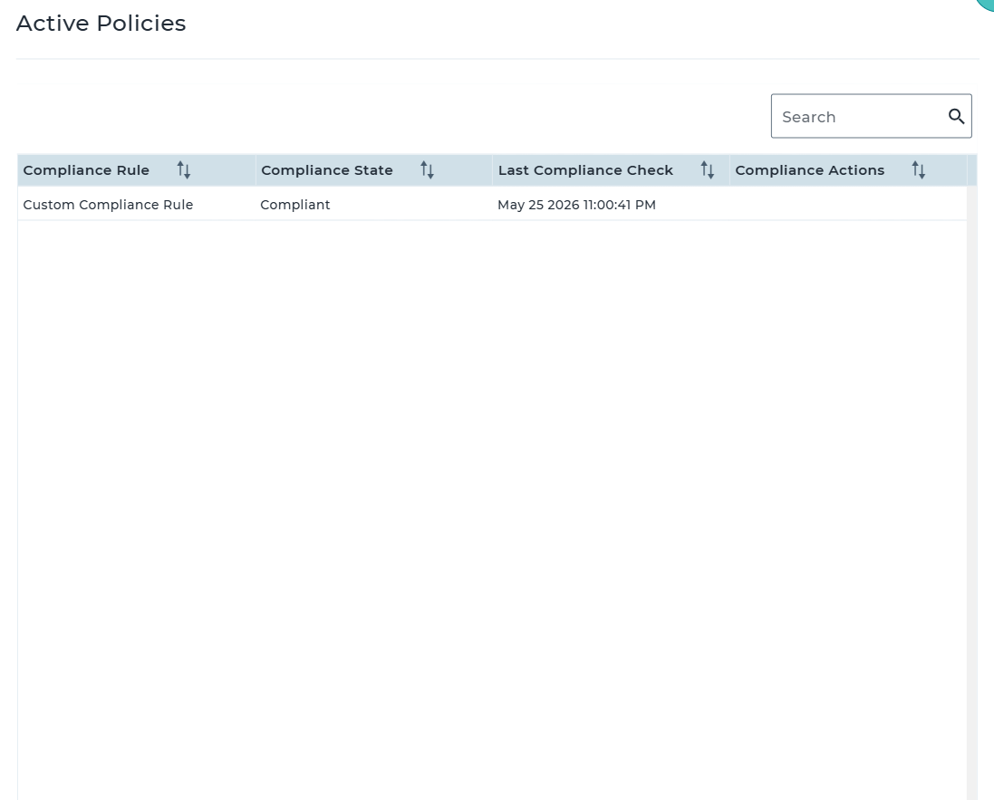The height and width of the screenshot is (800, 994).
Task: Click the teal circle icon at top-right corner
Action: coord(986,4)
